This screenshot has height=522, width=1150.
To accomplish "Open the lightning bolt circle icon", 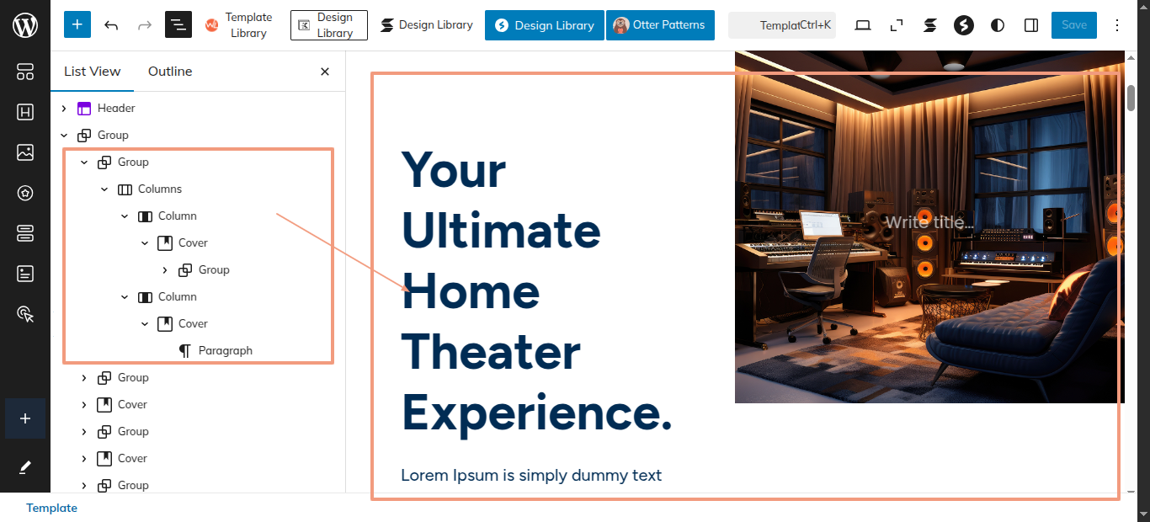I will point(964,25).
